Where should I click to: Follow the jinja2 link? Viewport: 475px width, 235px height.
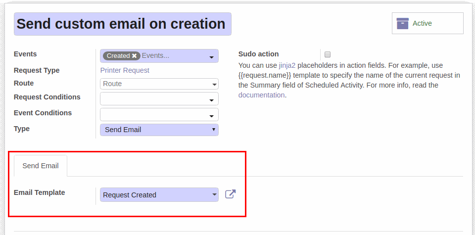pos(287,65)
